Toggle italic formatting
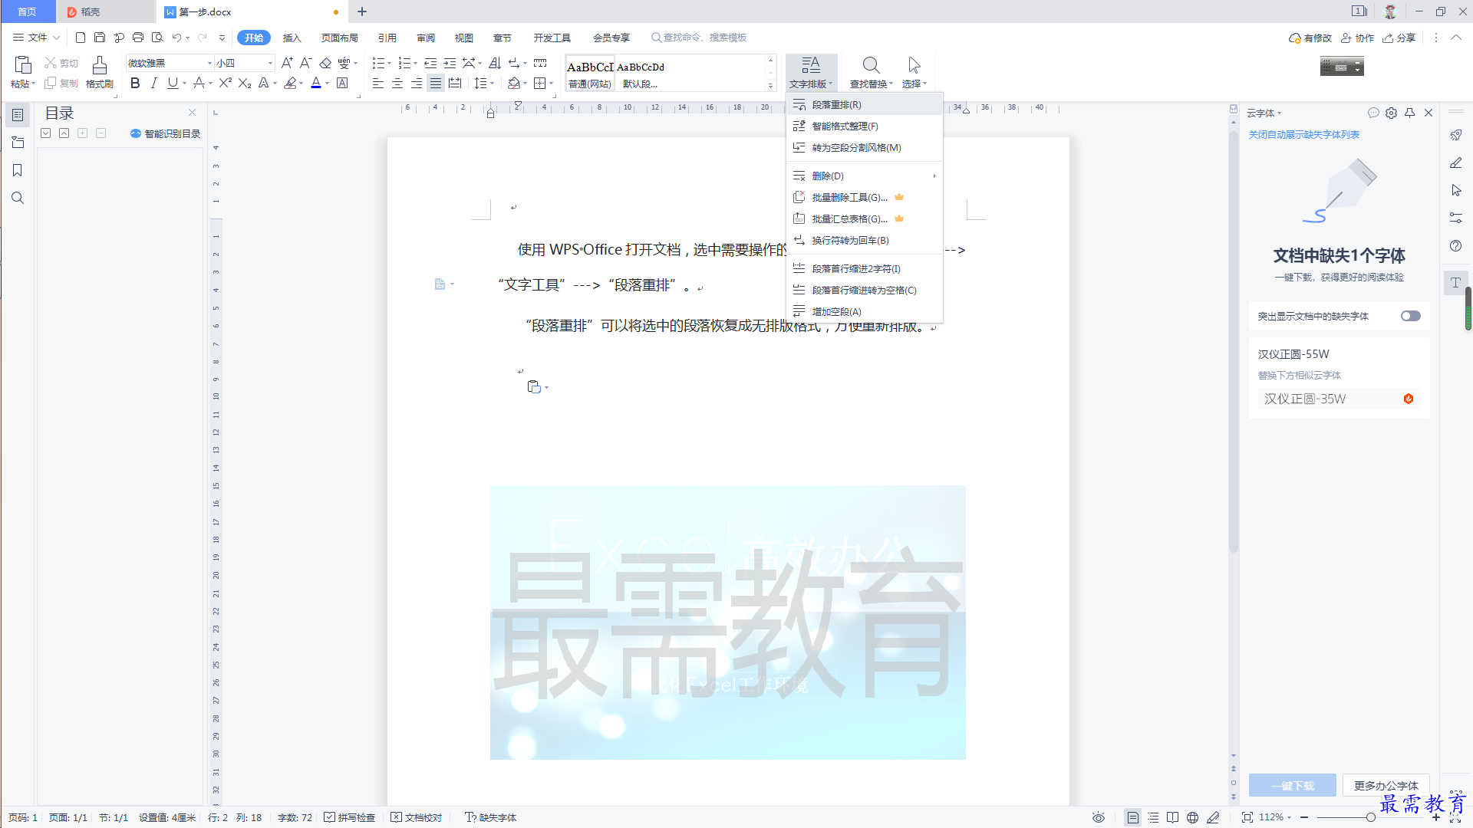The width and height of the screenshot is (1473, 828). [x=154, y=83]
